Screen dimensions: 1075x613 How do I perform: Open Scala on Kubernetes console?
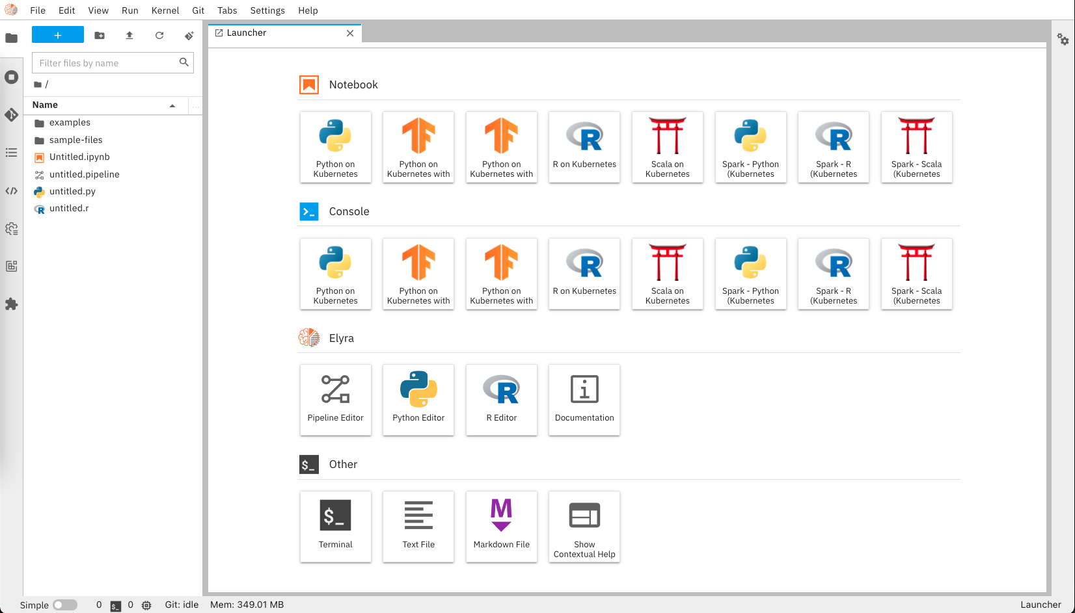[668, 274]
